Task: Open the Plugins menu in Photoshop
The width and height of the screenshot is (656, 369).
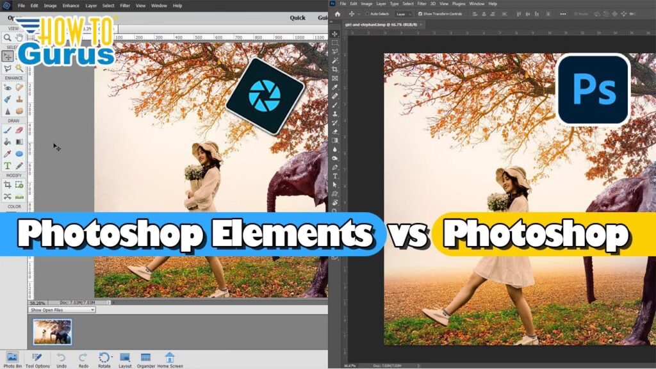Action: pyautogui.click(x=459, y=4)
